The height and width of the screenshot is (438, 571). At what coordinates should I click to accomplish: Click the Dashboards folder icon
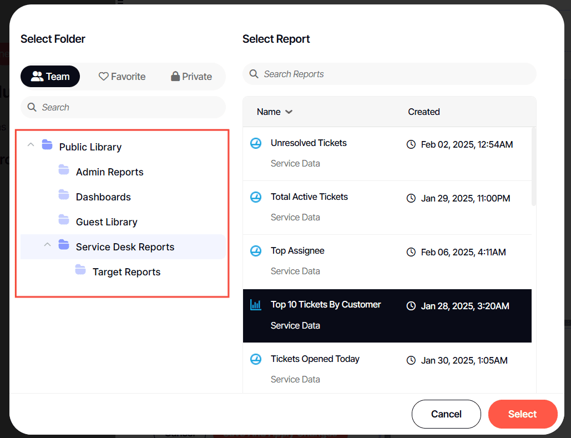[x=64, y=196]
